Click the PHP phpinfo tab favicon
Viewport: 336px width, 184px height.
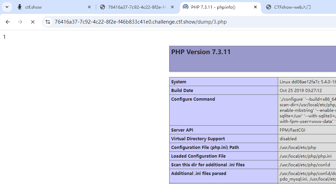[x=186, y=7]
